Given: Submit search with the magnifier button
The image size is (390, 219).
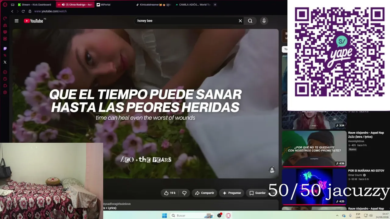Looking at the screenshot, I should [250, 21].
